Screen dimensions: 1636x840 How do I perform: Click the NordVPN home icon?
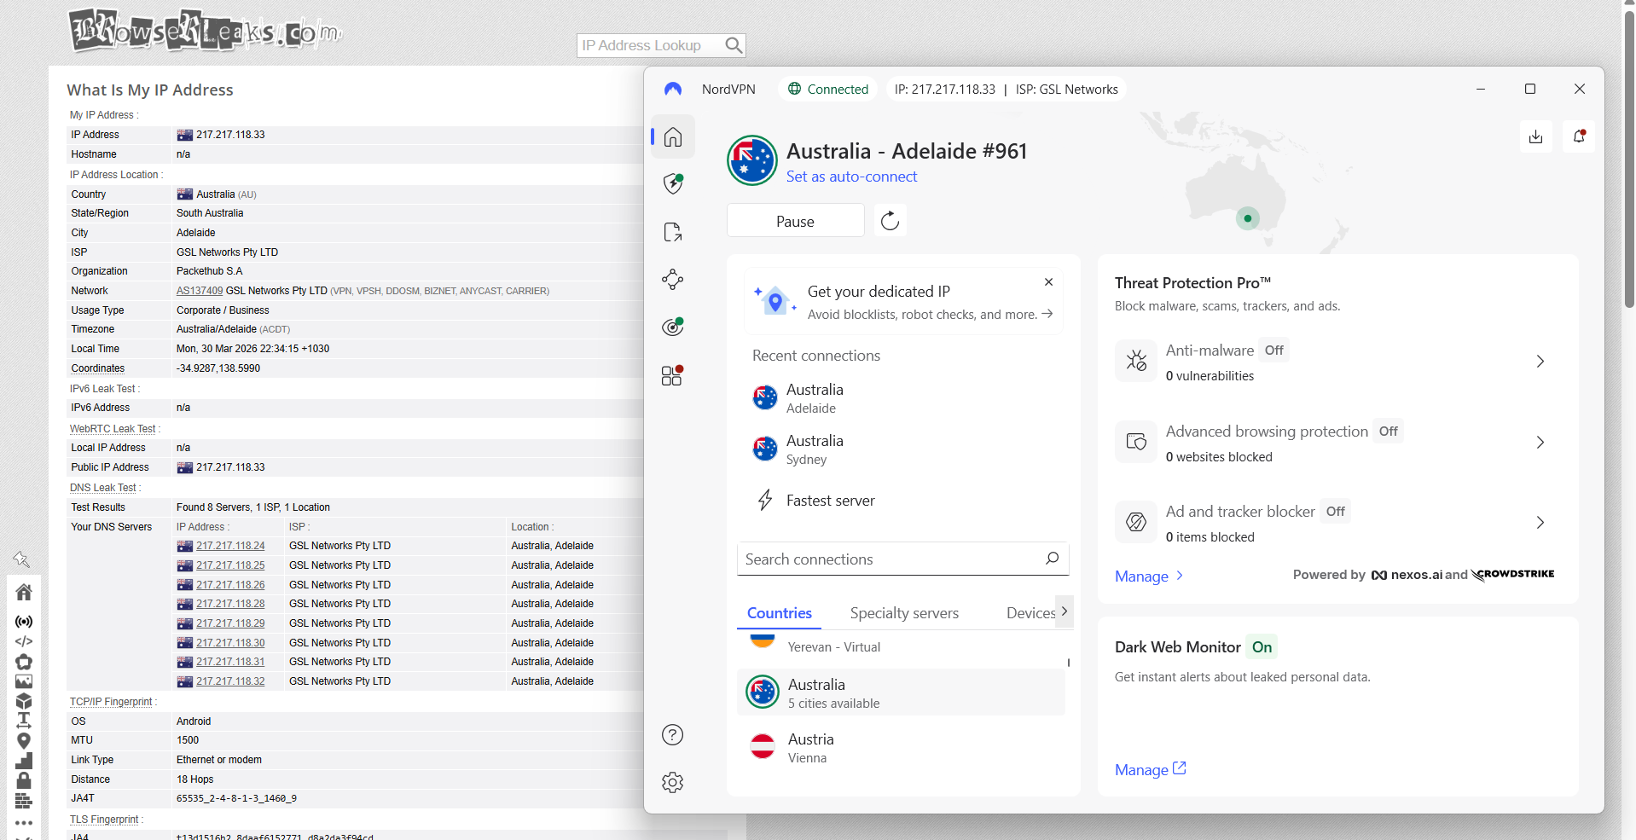pos(672,136)
